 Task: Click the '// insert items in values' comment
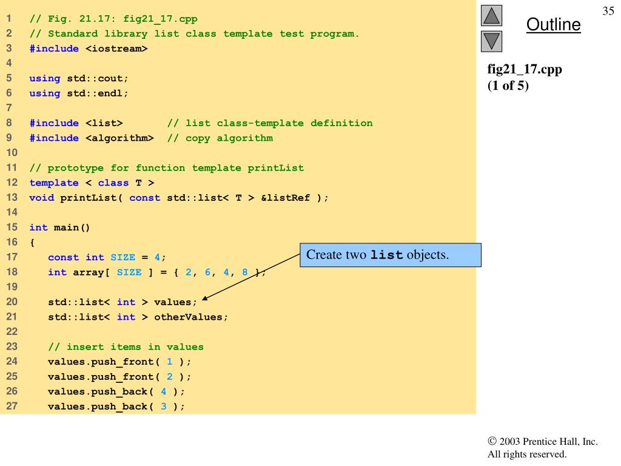(x=126, y=346)
